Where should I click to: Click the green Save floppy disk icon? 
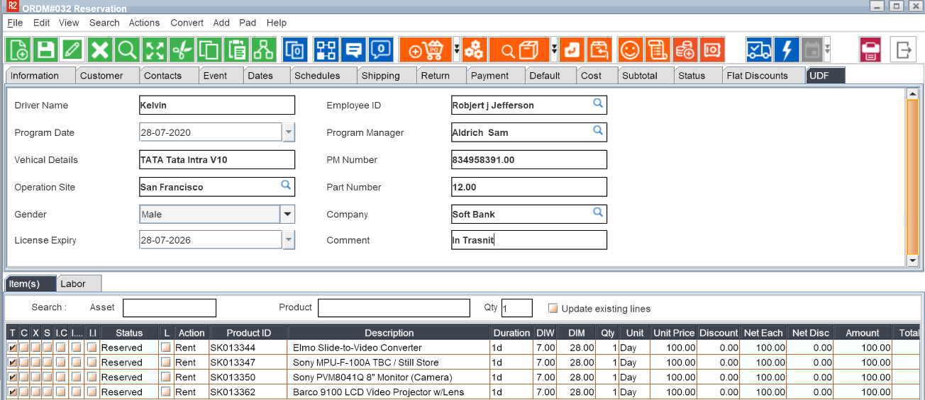[x=46, y=50]
